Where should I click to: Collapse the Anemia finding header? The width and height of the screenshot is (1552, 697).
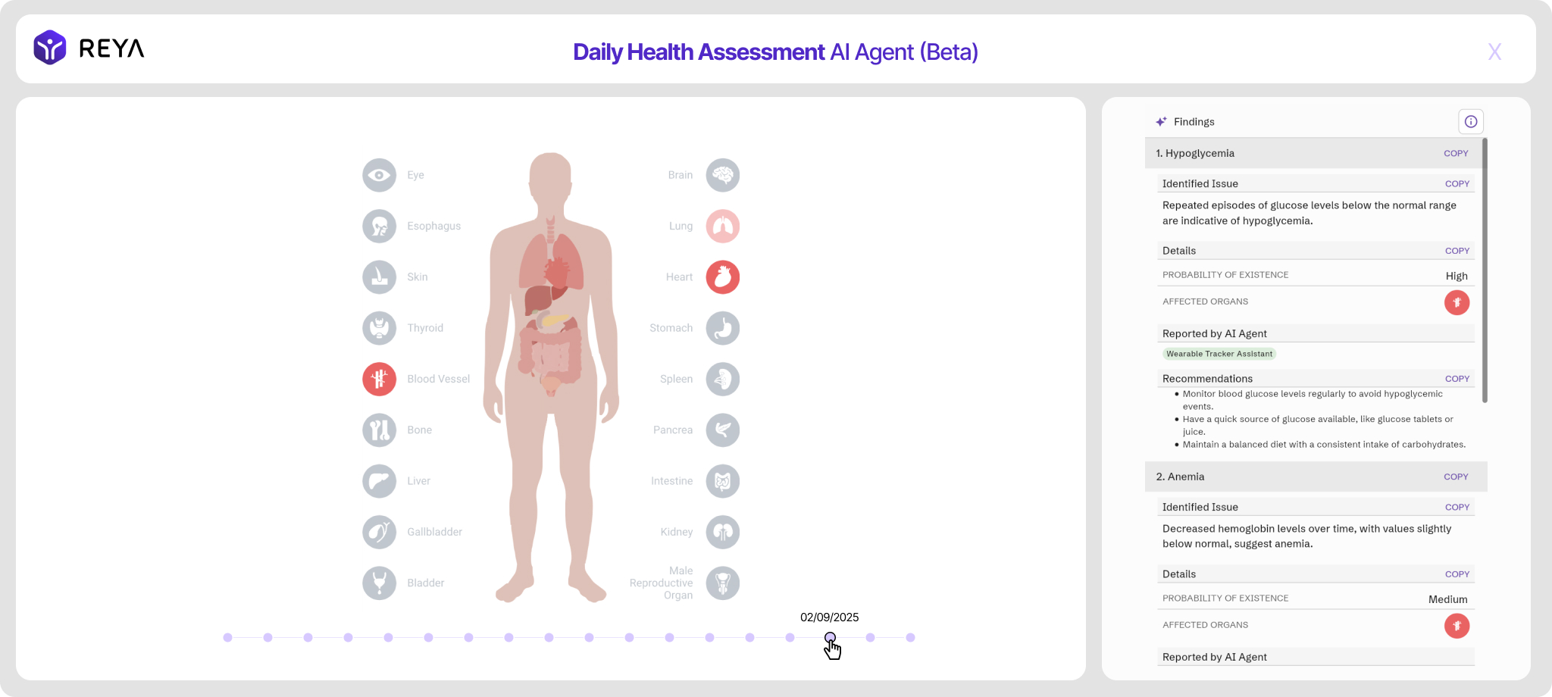[1288, 477]
